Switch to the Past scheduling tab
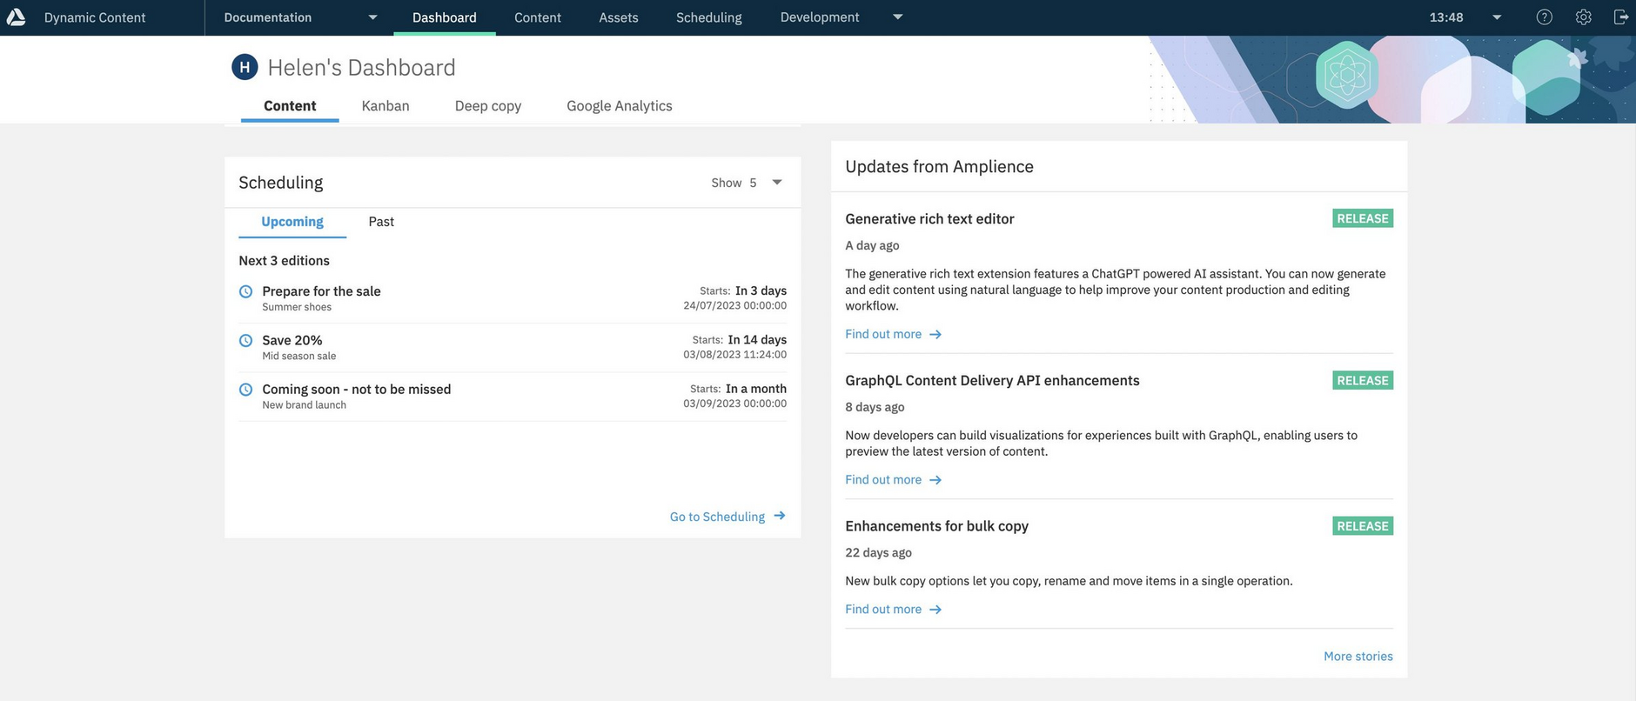This screenshot has width=1636, height=701. tap(381, 222)
